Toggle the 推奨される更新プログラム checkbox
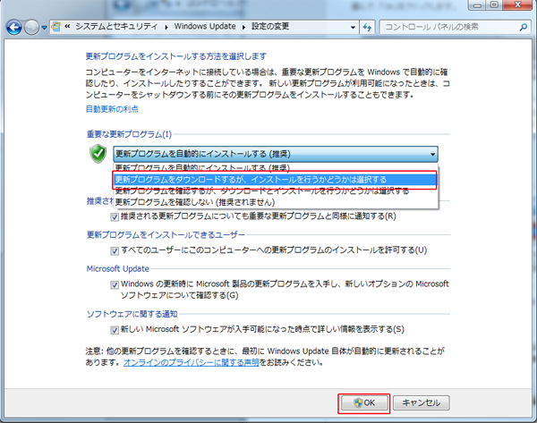 (x=114, y=216)
